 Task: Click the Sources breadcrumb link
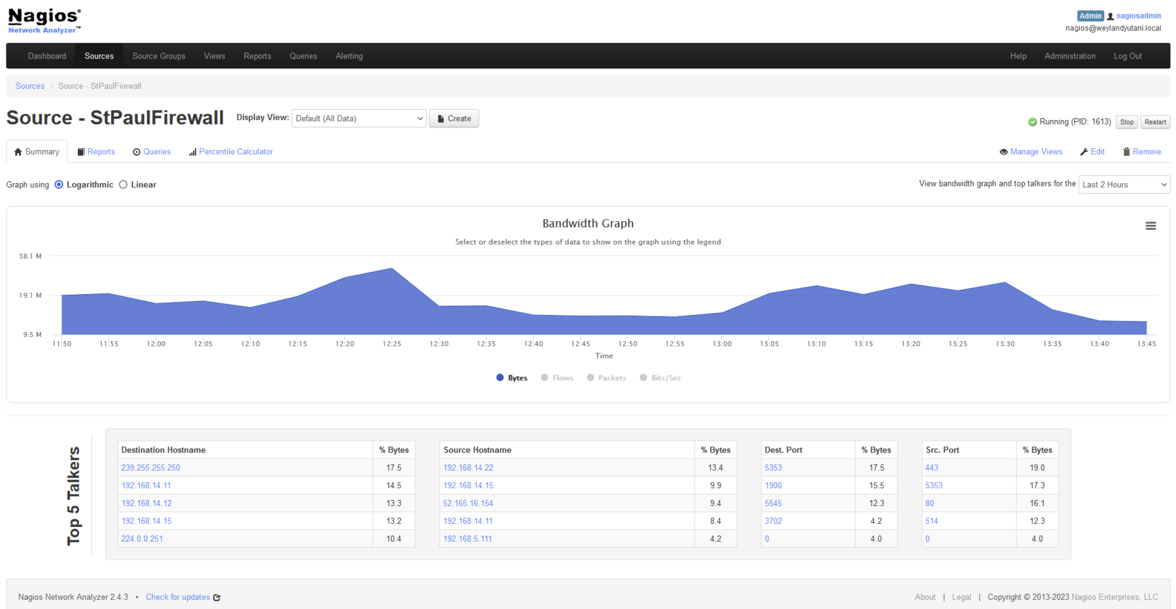pos(29,85)
